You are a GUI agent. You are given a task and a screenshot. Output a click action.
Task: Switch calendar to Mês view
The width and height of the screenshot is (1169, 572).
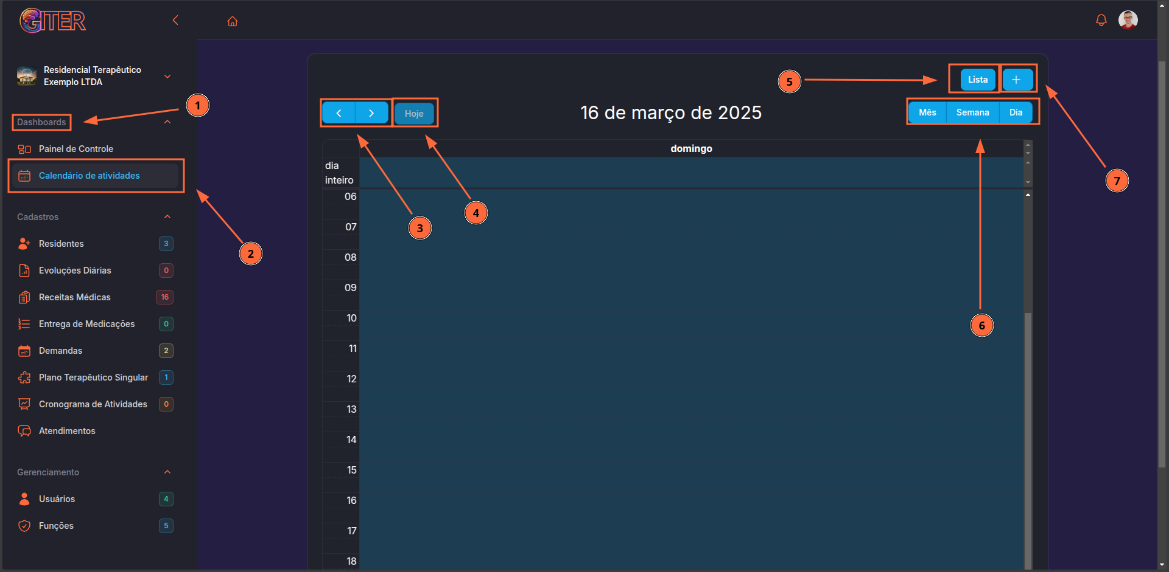click(927, 112)
